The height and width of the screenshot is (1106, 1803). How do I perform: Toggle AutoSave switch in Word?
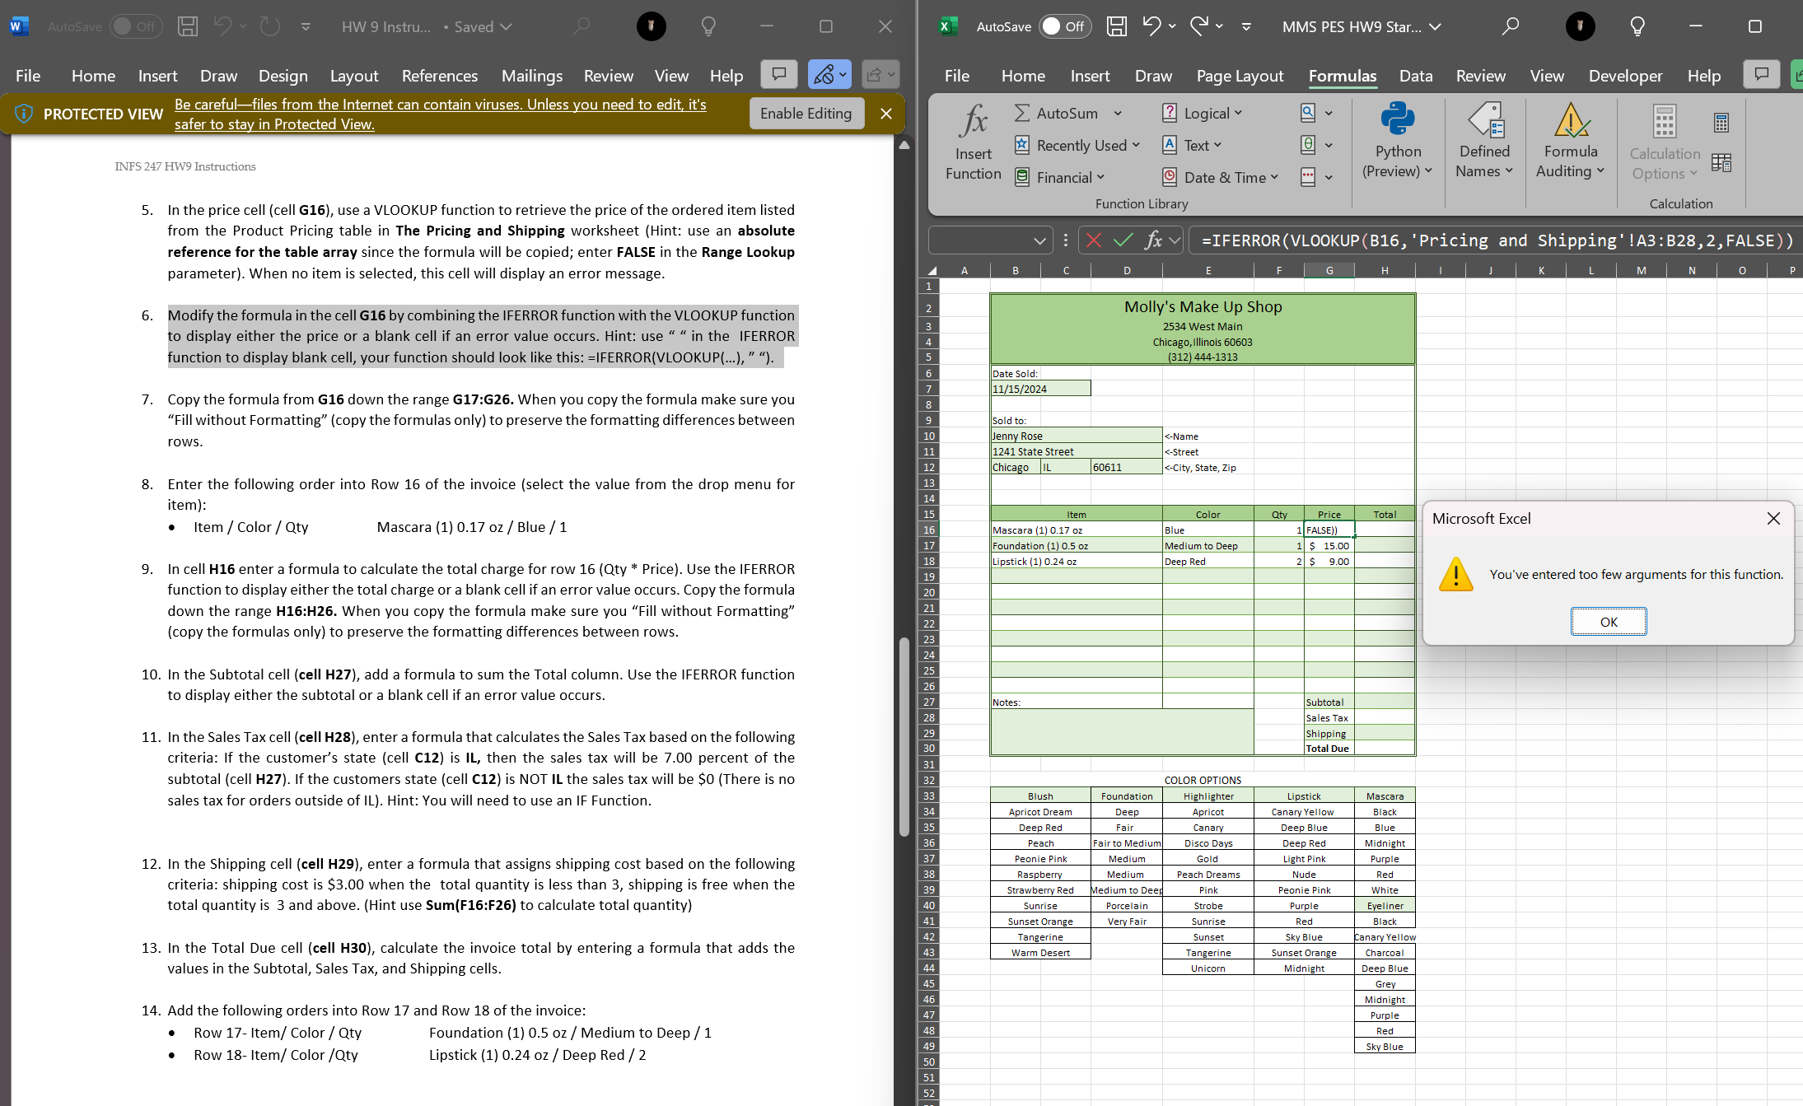click(135, 26)
